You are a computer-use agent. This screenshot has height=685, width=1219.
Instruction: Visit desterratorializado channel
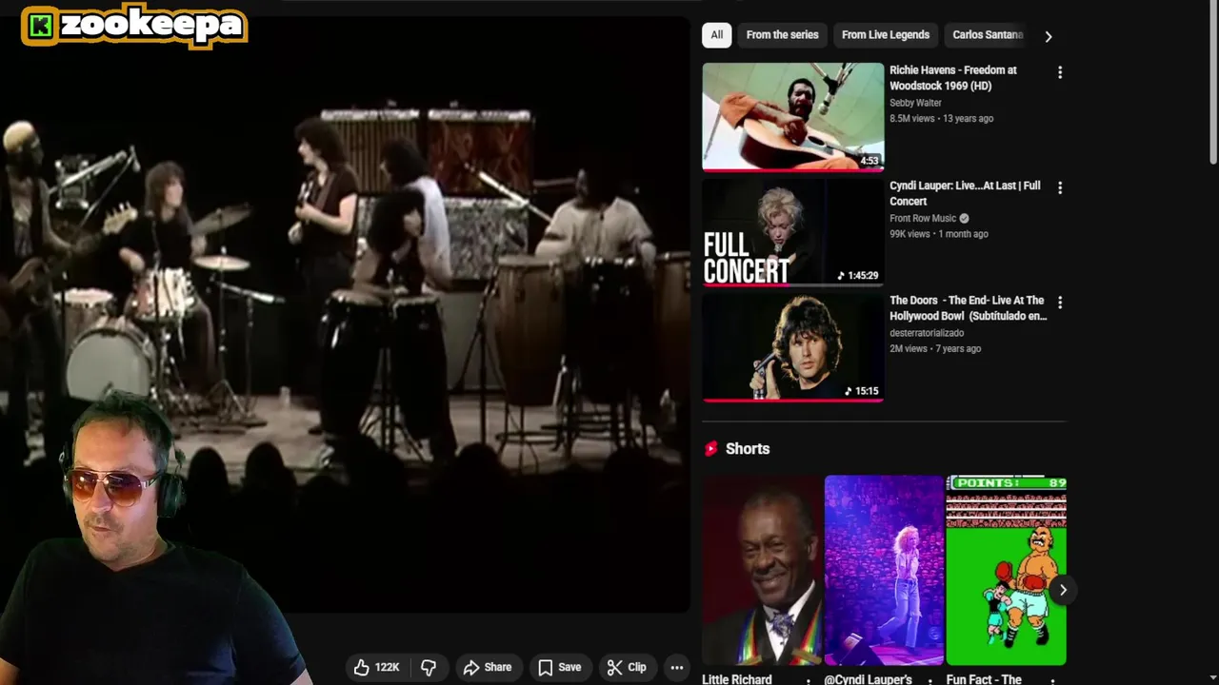pos(927,333)
